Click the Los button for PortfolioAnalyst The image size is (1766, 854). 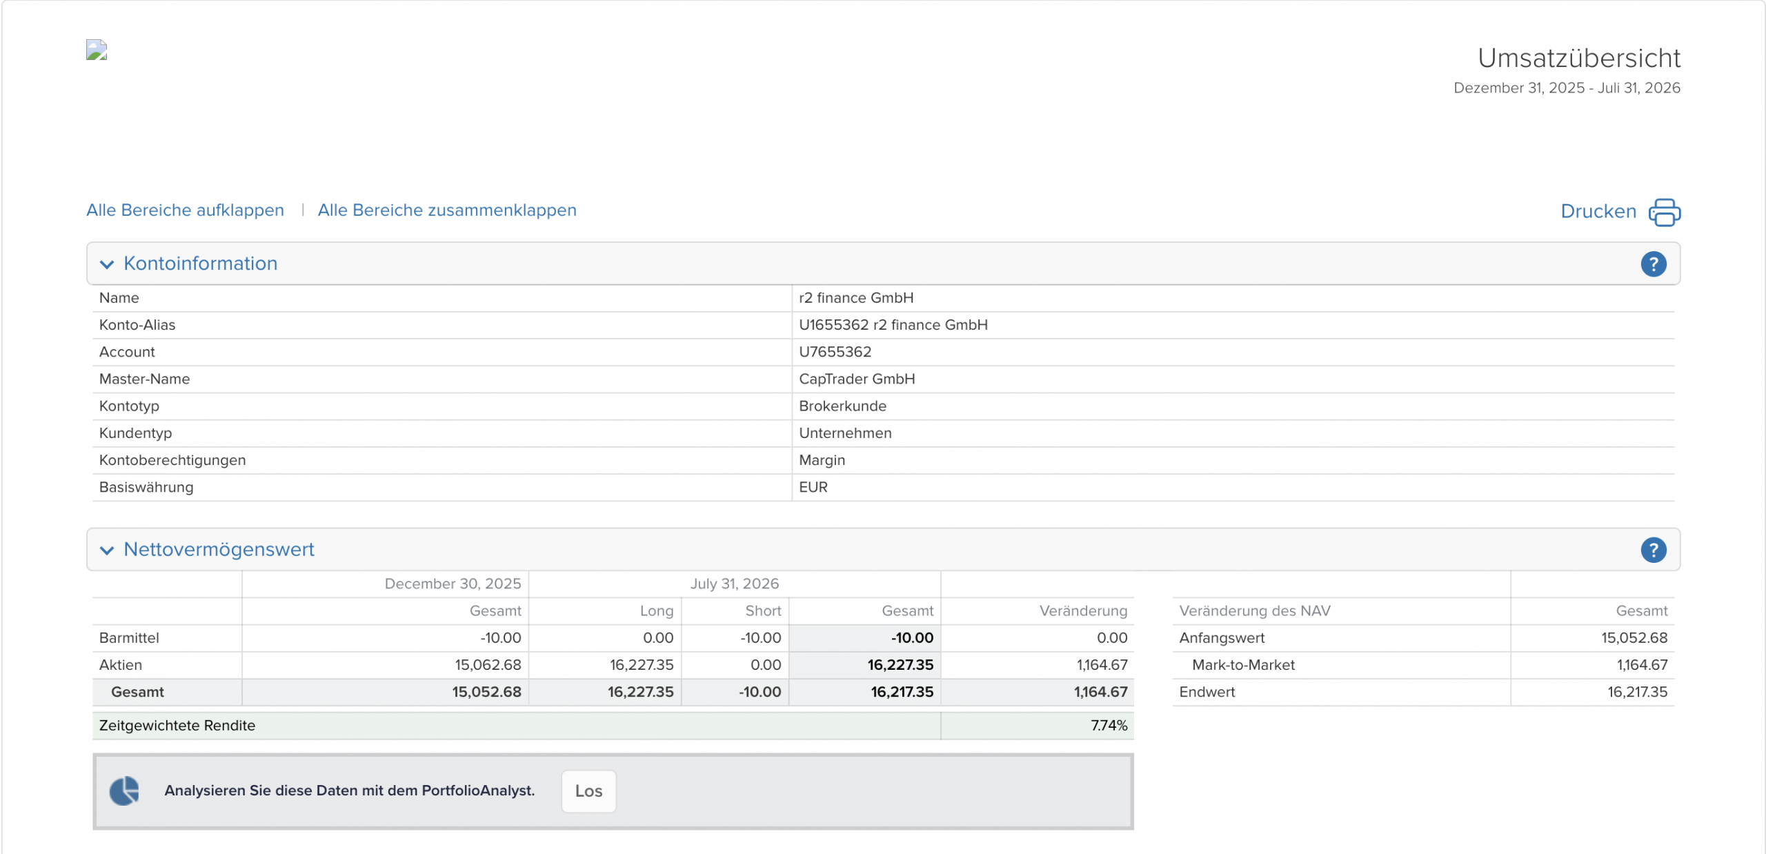pos(588,791)
